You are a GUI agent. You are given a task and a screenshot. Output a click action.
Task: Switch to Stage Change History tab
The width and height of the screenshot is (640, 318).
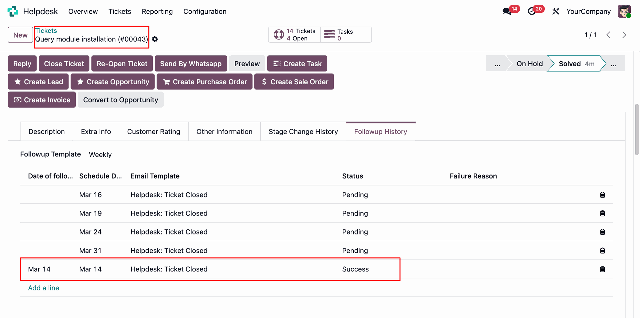click(x=303, y=132)
